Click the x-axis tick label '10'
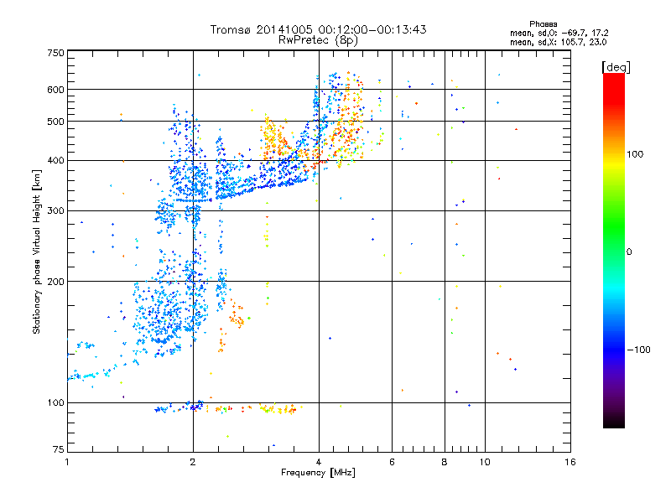Viewport: 671px width, 503px height. (x=485, y=462)
